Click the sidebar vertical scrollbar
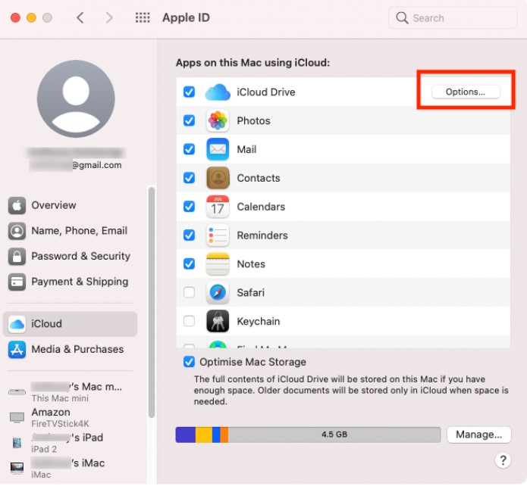The image size is (527, 486). (152, 302)
